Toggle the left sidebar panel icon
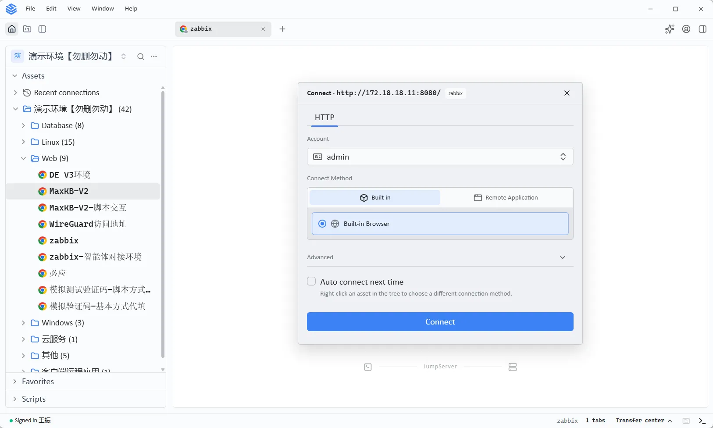Viewport: 713px width, 428px height. click(x=43, y=29)
